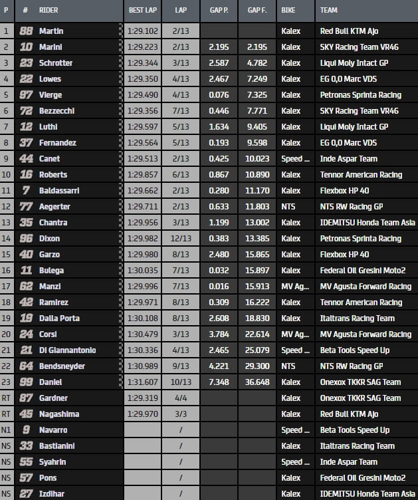The image size is (418, 500).
Task: Click the number 99 badge beside Daniel
Action: point(26,382)
